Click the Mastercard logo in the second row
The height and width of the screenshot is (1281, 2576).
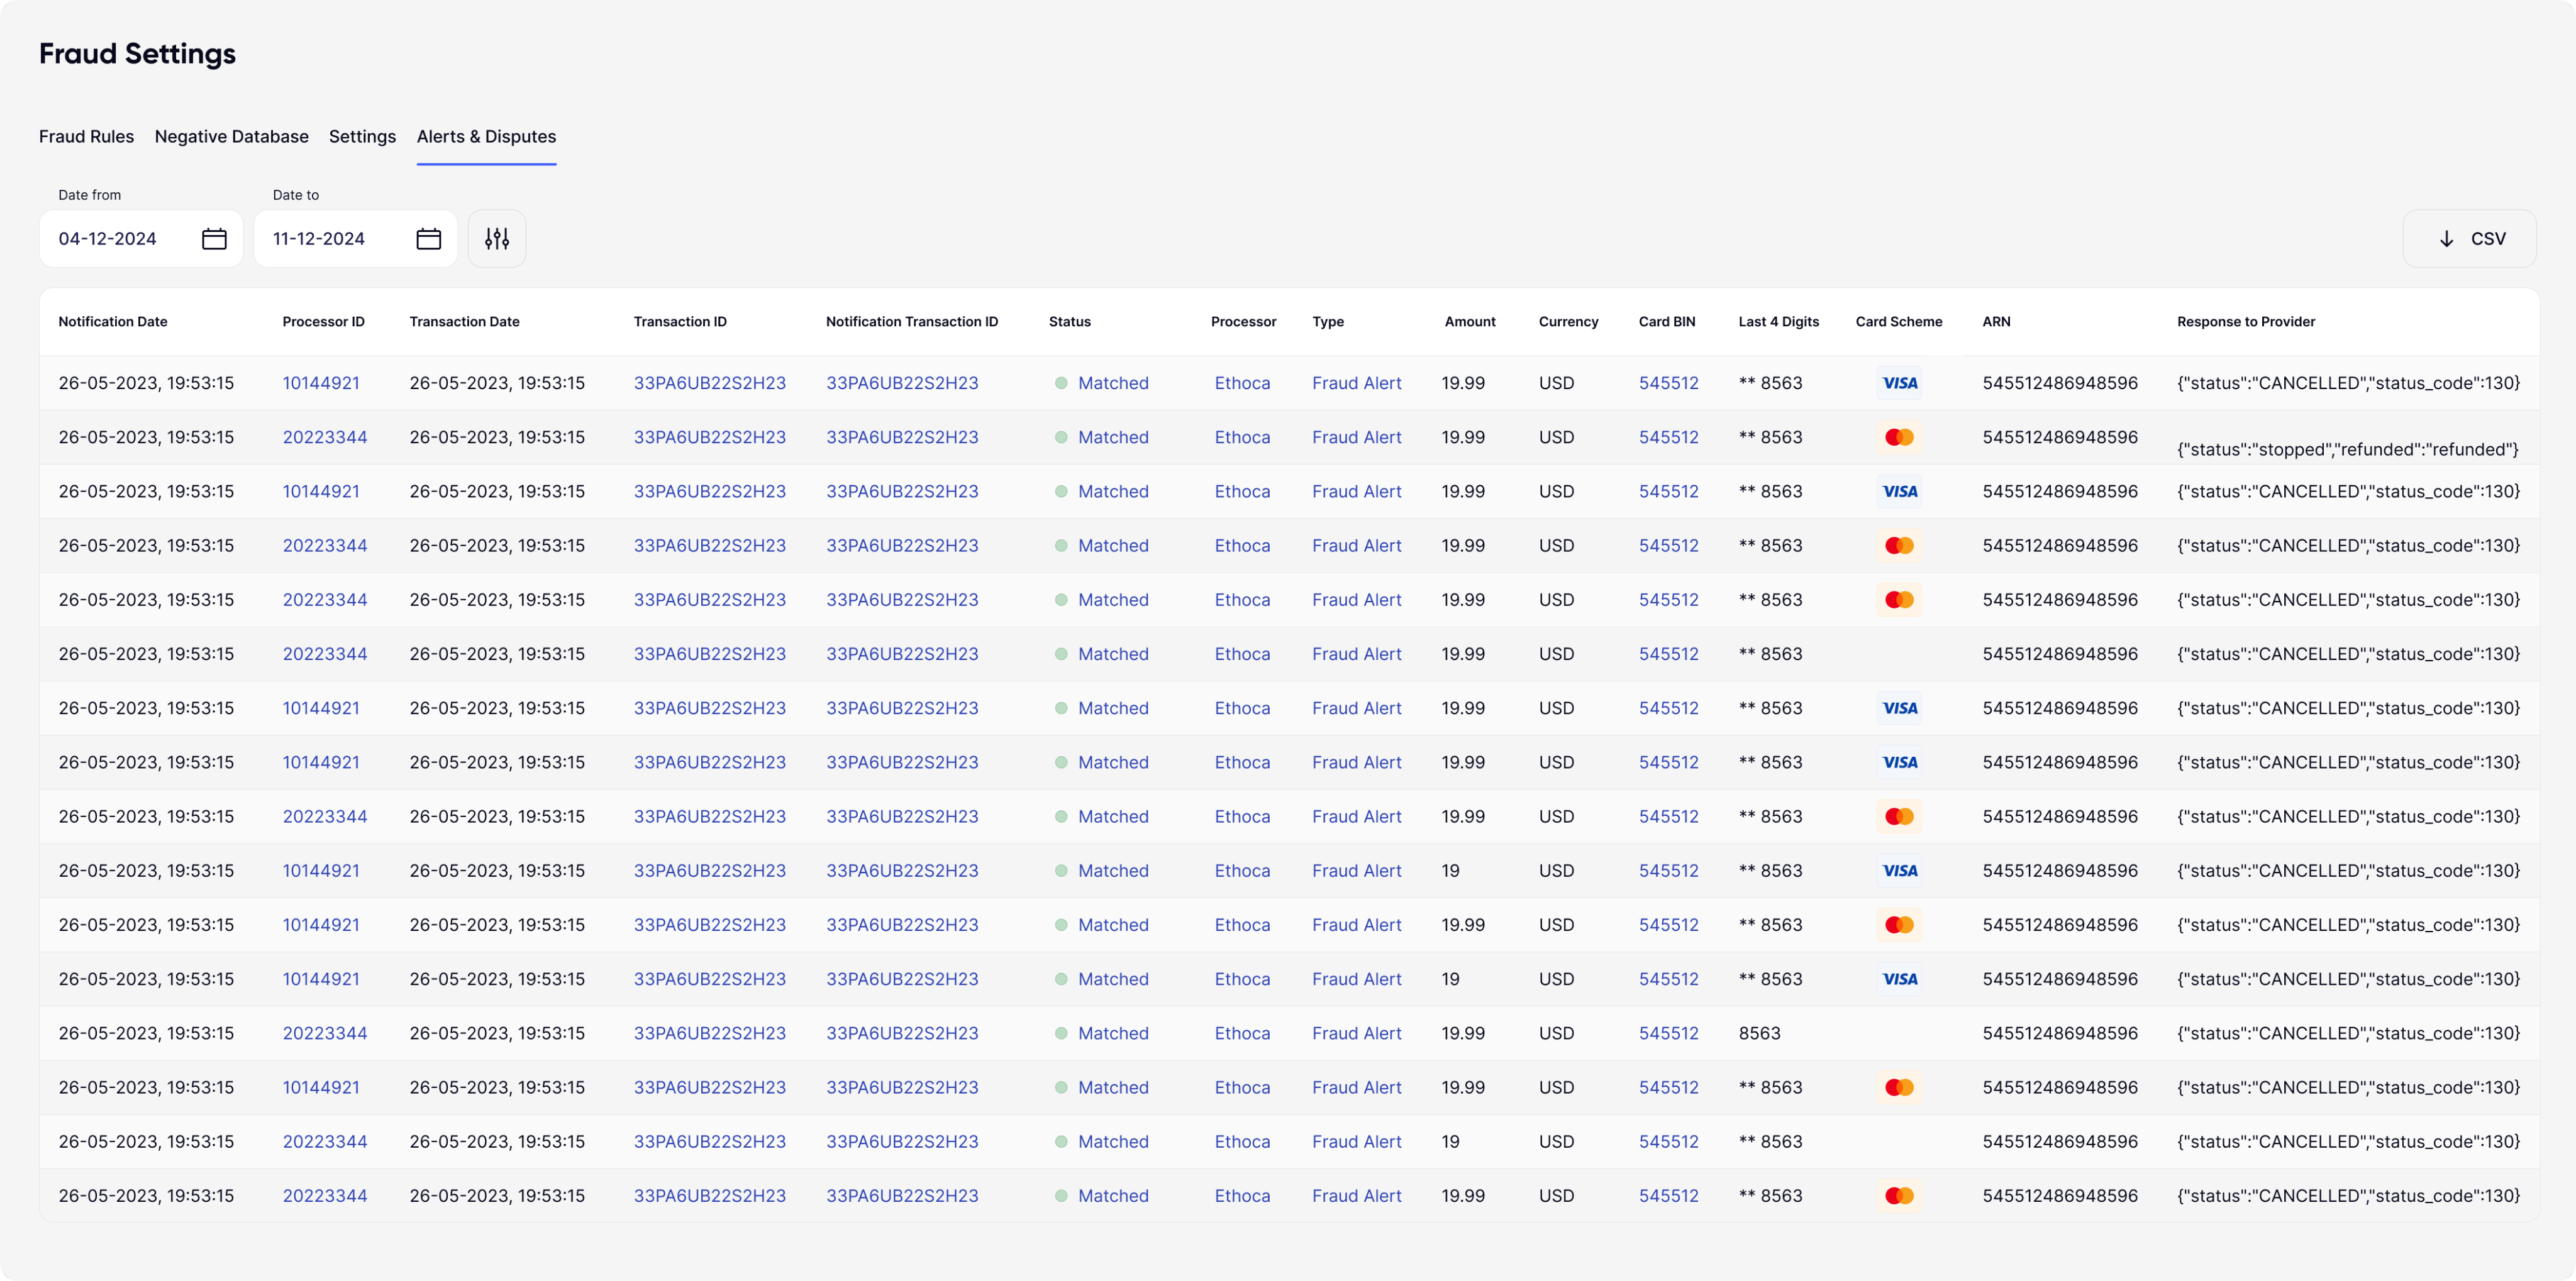coord(1899,437)
